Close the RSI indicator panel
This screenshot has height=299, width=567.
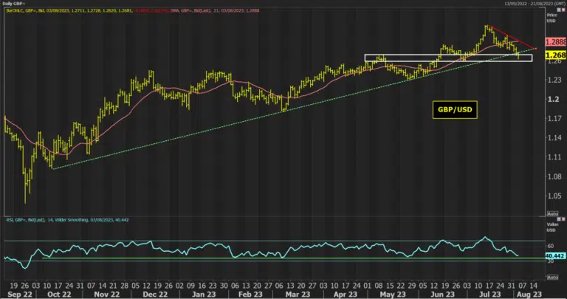pyautogui.click(x=563, y=219)
